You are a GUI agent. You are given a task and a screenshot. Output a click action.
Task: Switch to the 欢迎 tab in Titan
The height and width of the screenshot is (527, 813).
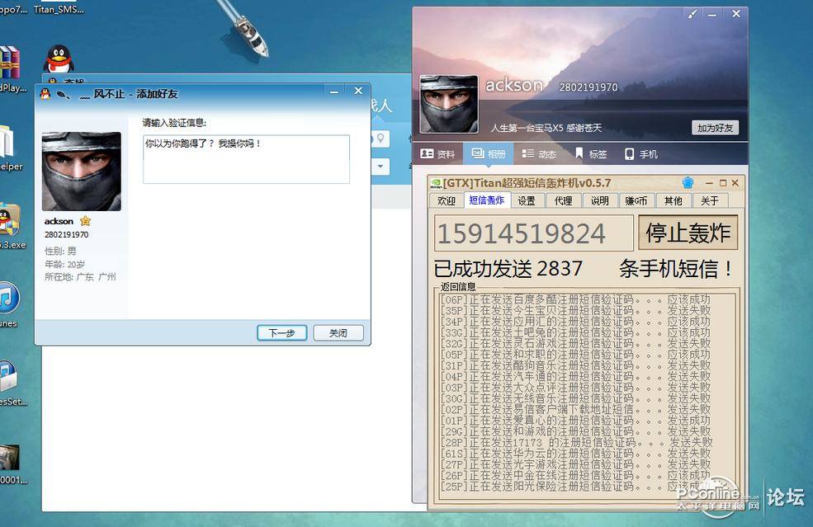[x=446, y=200]
